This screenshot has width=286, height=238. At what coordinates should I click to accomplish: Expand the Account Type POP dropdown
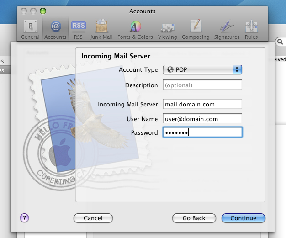tap(202, 69)
